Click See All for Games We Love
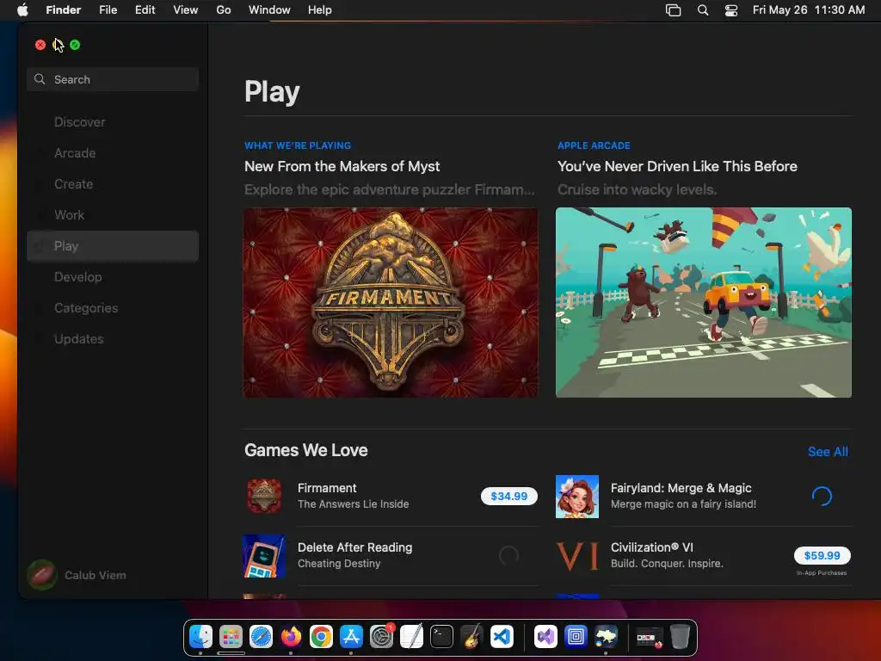The width and height of the screenshot is (881, 661). click(x=828, y=451)
